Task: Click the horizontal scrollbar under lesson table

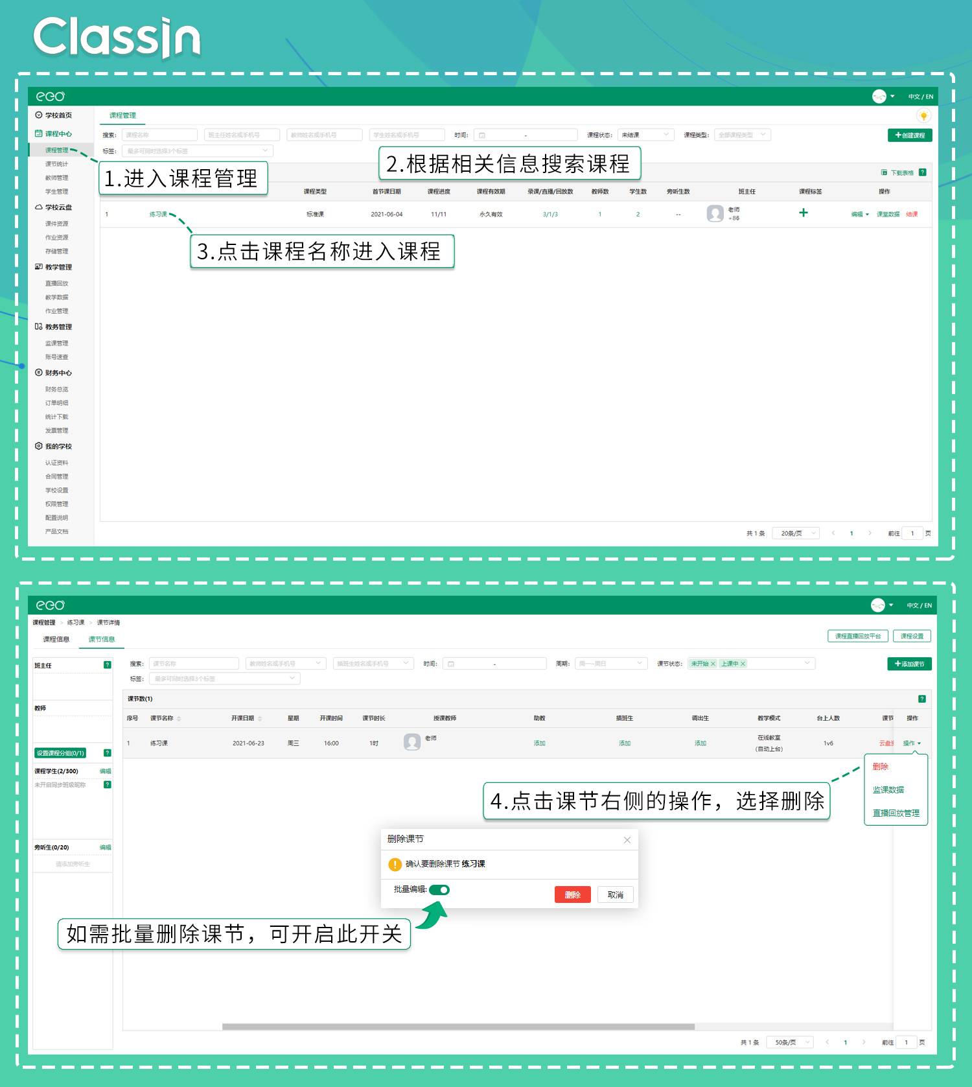Action: [458, 1027]
